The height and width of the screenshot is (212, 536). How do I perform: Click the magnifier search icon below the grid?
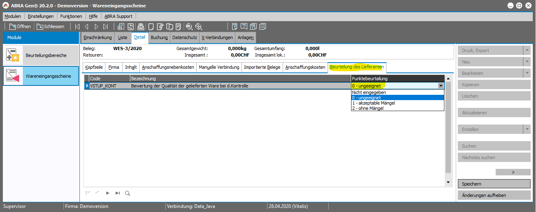tap(127, 193)
